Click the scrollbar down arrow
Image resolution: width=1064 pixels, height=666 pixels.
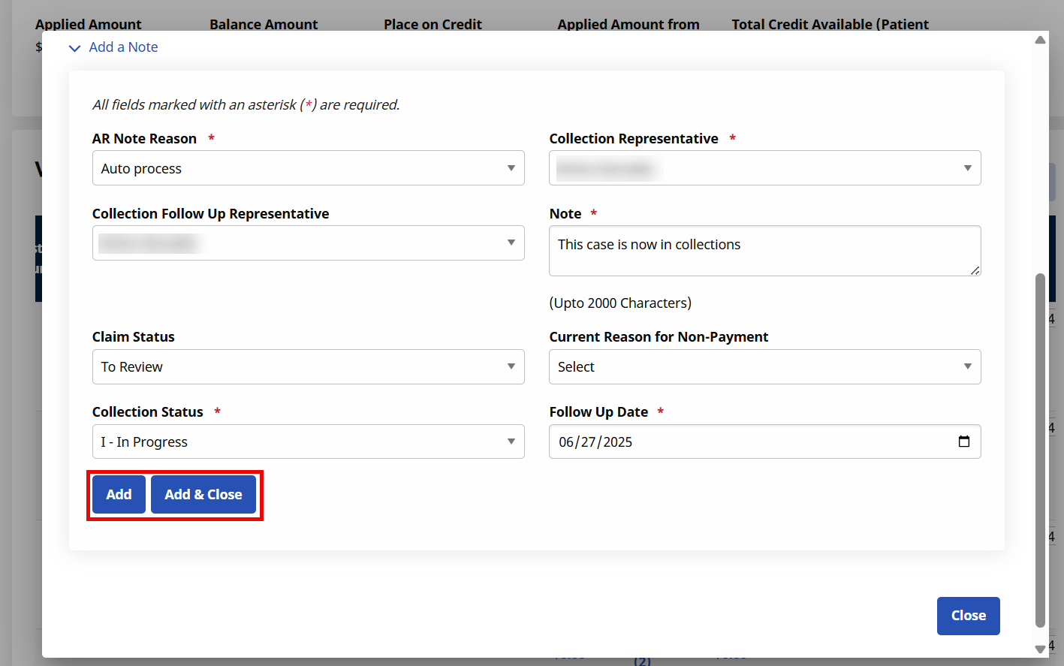[x=1040, y=649]
